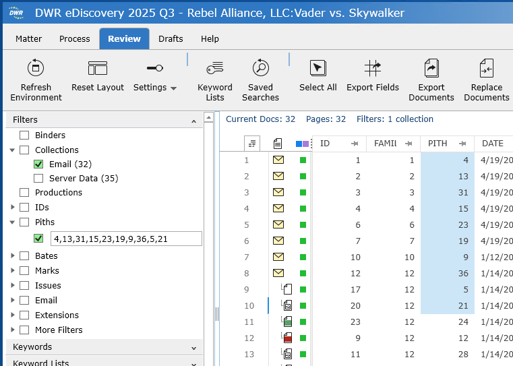The height and width of the screenshot is (366, 513).
Task: Open Keyword Lists from the toolbar
Action: coord(214,68)
